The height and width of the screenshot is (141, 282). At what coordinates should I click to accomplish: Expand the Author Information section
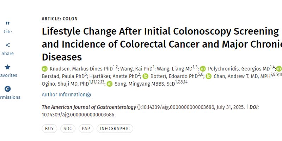(63, 94)
